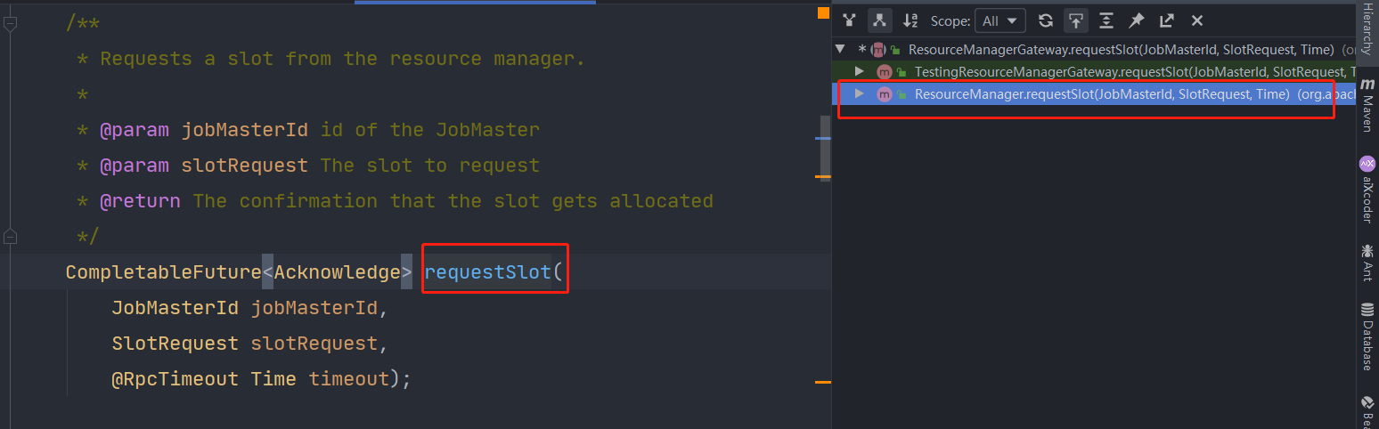1379x429 pixels.
Task: Show caller methods hierarchy icon
Action: tap(850, 20)
